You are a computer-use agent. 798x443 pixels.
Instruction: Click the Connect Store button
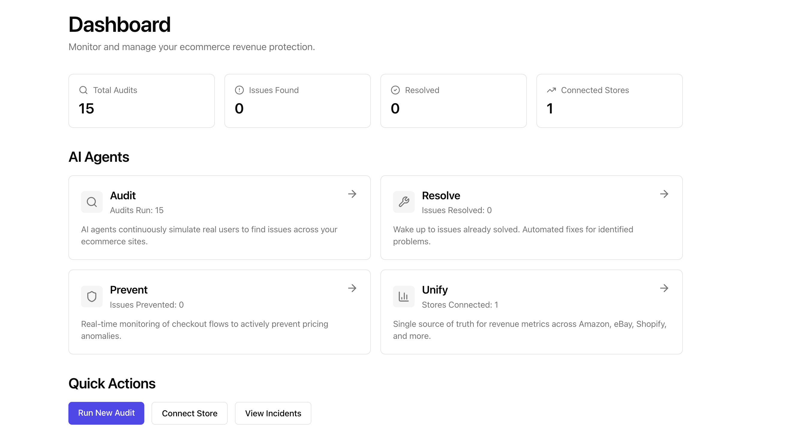[189, 413]
